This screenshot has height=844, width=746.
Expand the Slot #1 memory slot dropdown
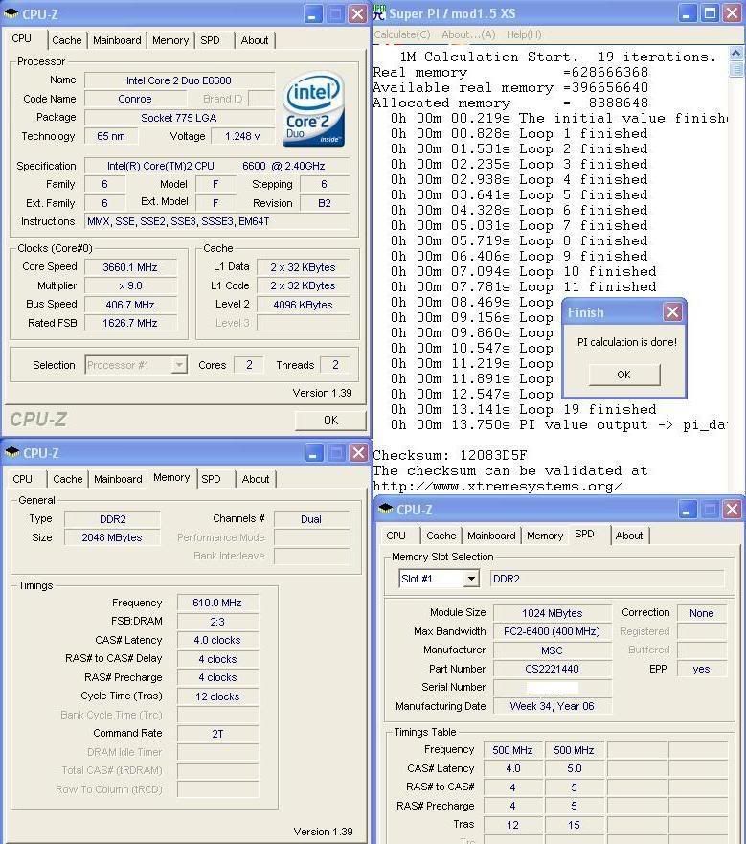coord(471,579)
